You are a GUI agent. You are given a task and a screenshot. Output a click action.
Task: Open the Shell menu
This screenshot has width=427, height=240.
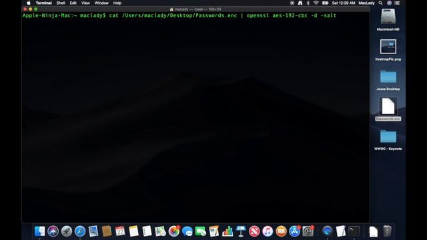point(61,3)
